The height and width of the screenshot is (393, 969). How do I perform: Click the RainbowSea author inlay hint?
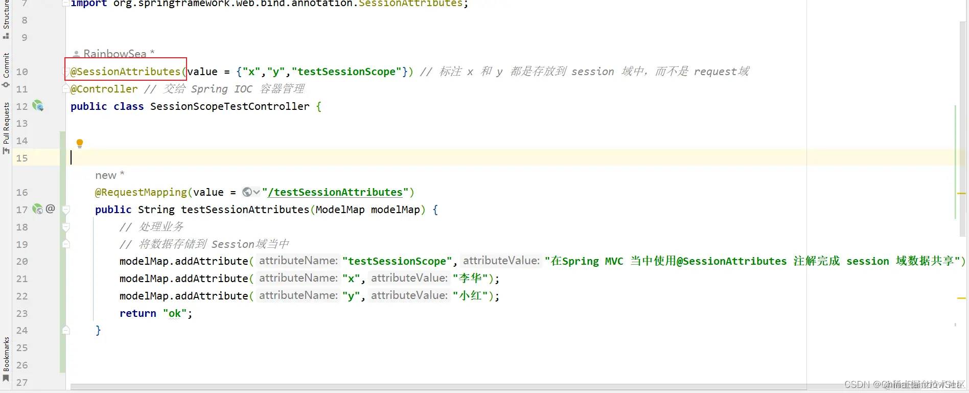tap(113, 54)
